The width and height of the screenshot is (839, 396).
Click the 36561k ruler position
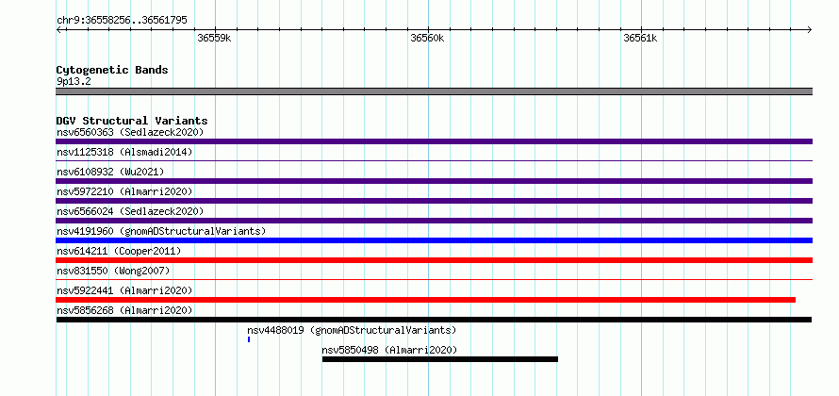click(640, 38)
